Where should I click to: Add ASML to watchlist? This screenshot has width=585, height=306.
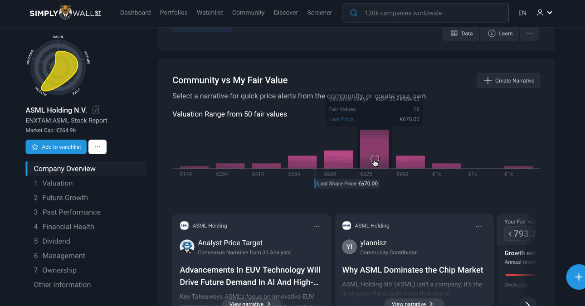[56, 147]
